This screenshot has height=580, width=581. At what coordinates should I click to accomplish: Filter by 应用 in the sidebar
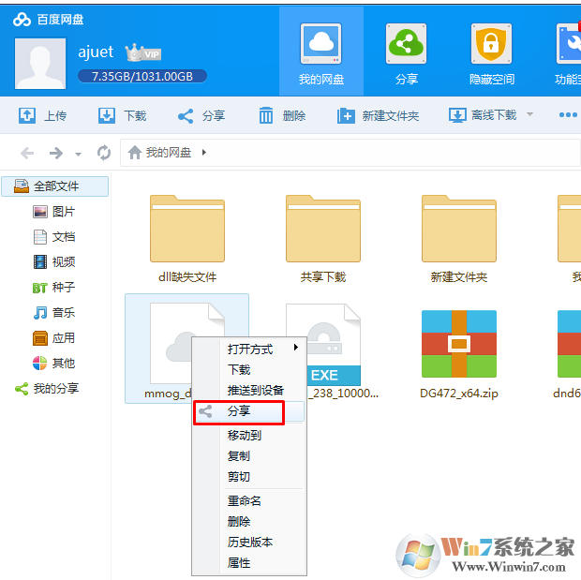(x=54, y=338)
